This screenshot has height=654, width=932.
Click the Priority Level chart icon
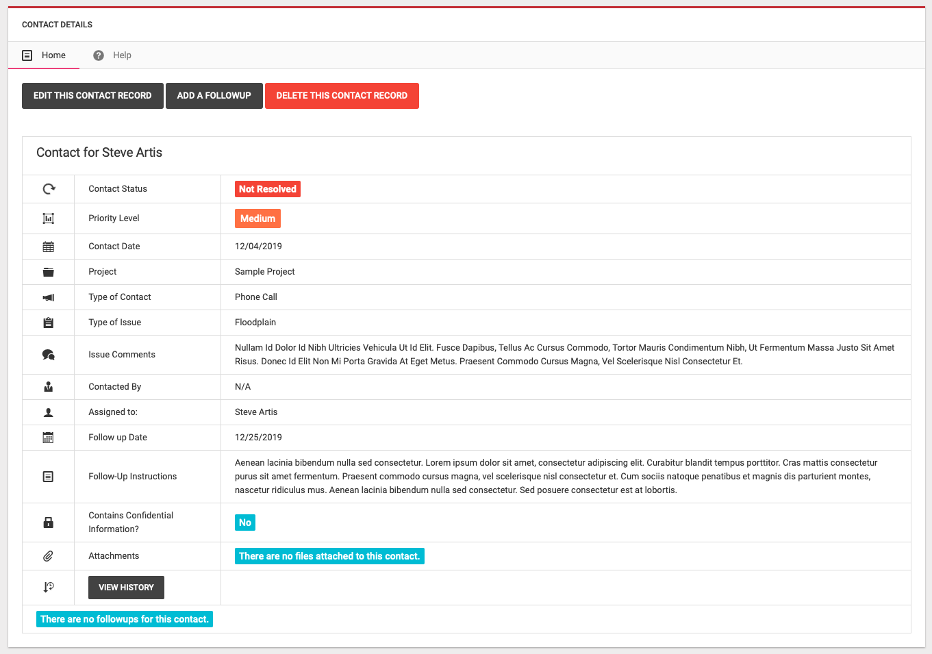(49, 218)
